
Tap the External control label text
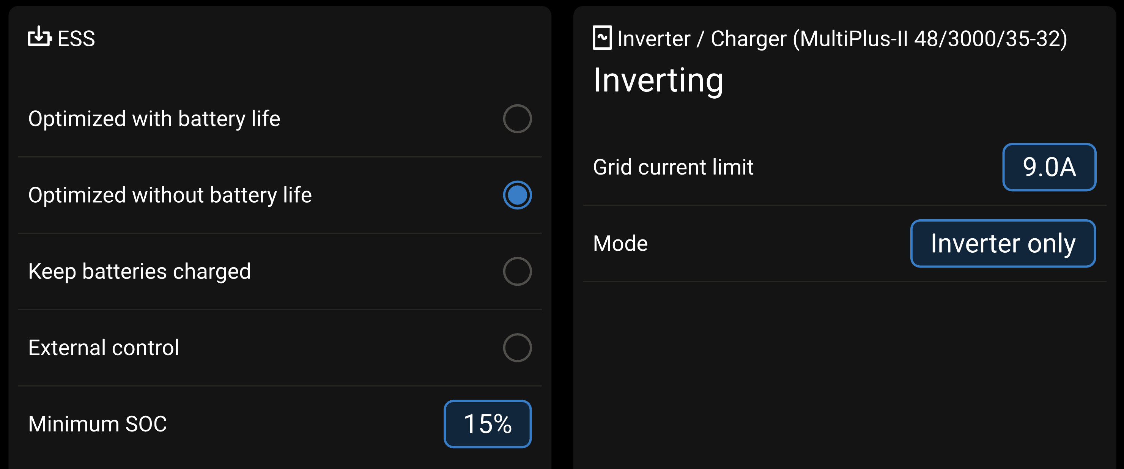[x=104, y=348]
